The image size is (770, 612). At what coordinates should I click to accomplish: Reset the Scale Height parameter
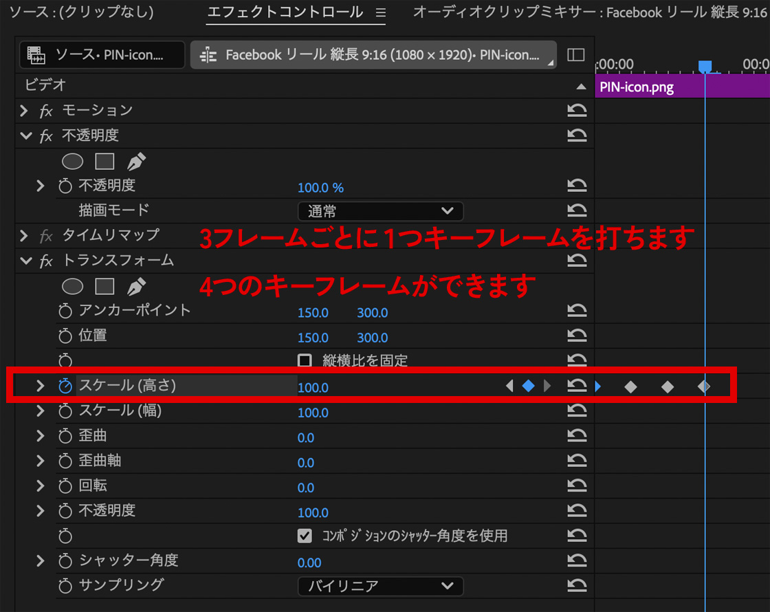[577, 386]
